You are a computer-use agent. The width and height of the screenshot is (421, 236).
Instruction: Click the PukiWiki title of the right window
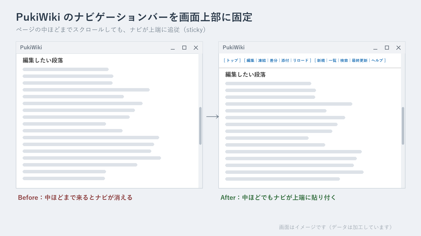(x=234, y=47)
